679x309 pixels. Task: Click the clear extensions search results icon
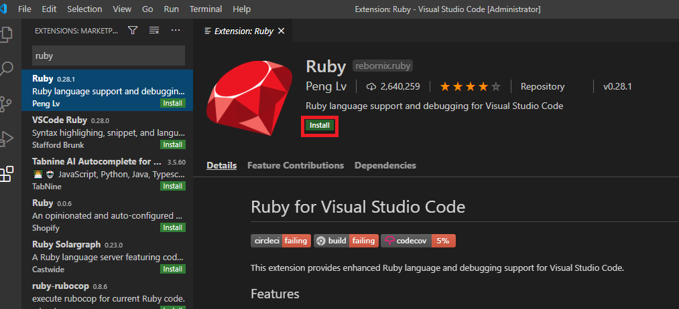click(154, 30)
